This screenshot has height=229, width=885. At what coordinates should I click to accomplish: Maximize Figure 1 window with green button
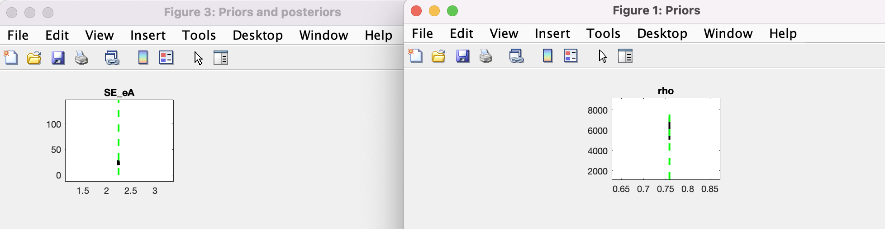[452, 11]
